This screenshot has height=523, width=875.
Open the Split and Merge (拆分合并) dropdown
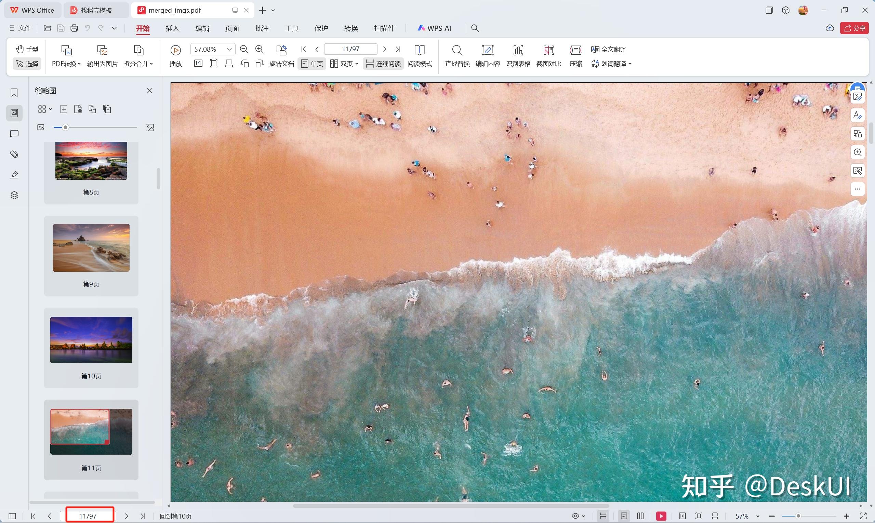(138, 64)
